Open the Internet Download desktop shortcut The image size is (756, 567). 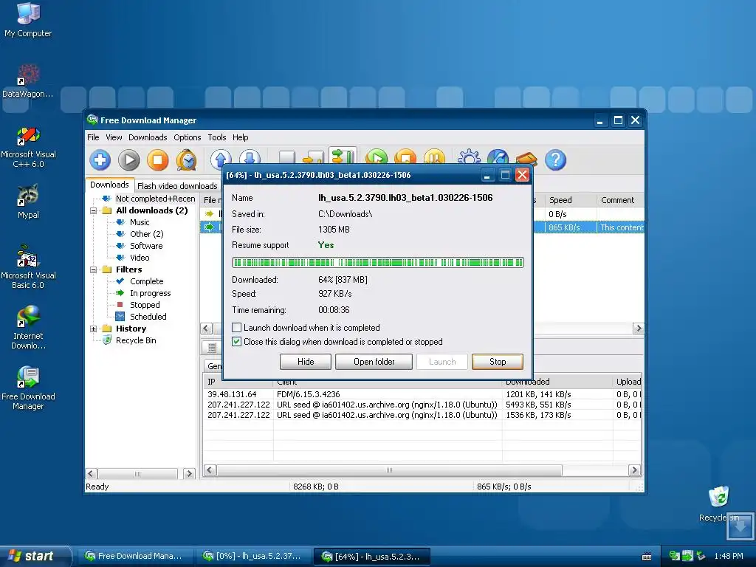pyautogui.click(x=28, y=327)
